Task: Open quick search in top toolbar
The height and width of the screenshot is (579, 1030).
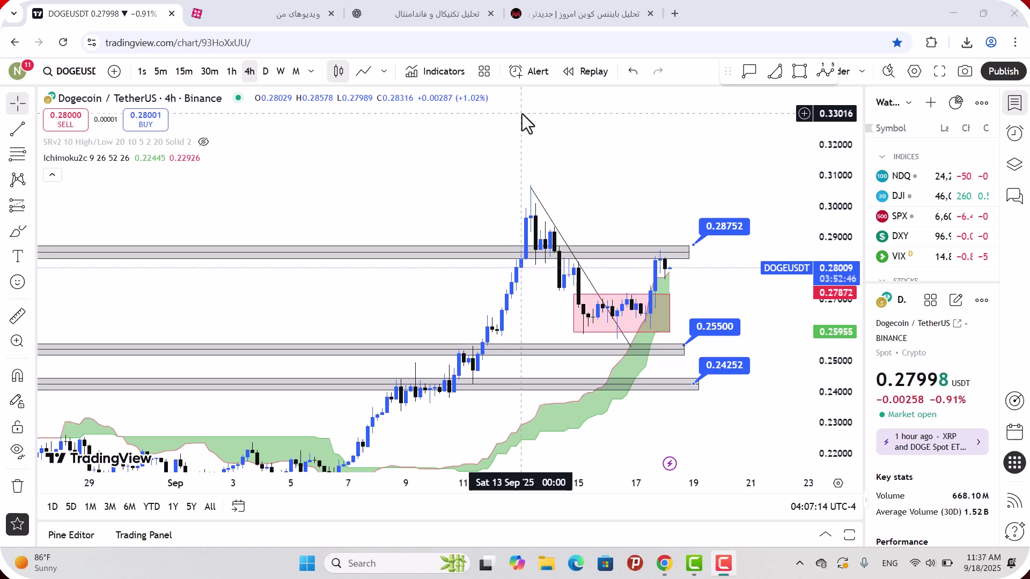Action: 889,71
